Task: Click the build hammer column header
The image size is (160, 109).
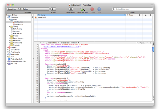Action: click(x=127, y=15)
